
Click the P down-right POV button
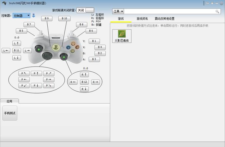click(x=49, y=85)
